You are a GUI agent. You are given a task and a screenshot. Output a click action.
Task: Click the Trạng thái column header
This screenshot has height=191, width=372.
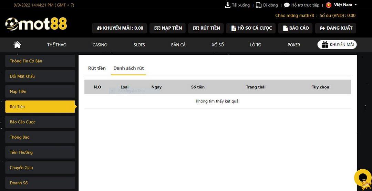pos(256,87)
